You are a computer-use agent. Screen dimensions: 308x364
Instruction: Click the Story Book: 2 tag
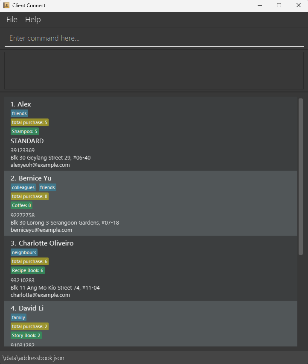point(26,335)
